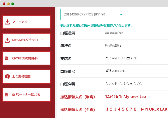Select the PayPay銀行 bank name

(x=113, y=45)
